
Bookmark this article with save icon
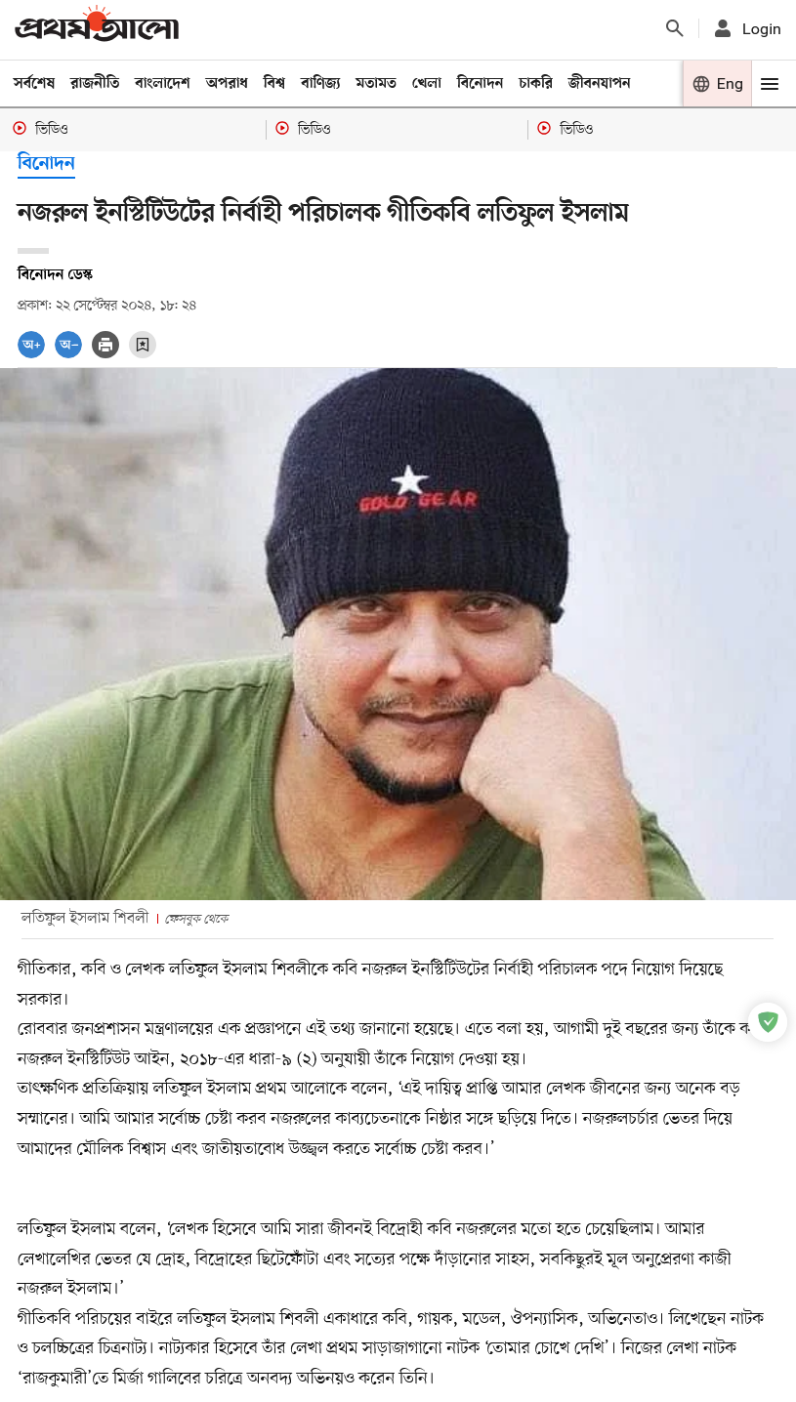(143, 345)
